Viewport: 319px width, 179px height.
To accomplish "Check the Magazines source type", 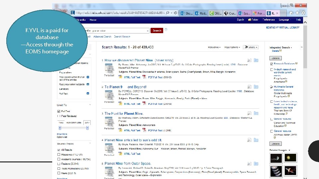I will coord(59,155).
